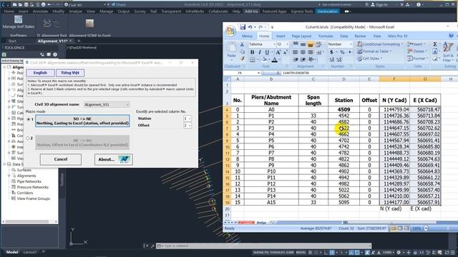Open the Number format dropdown in Excel
Image resolution: width=458 pixels, height=257 pixels.
pyautogui.click(x=351, y=44)
